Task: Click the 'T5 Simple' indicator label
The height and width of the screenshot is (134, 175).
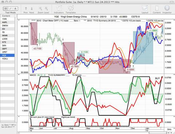Action: [x=79, y=75]
